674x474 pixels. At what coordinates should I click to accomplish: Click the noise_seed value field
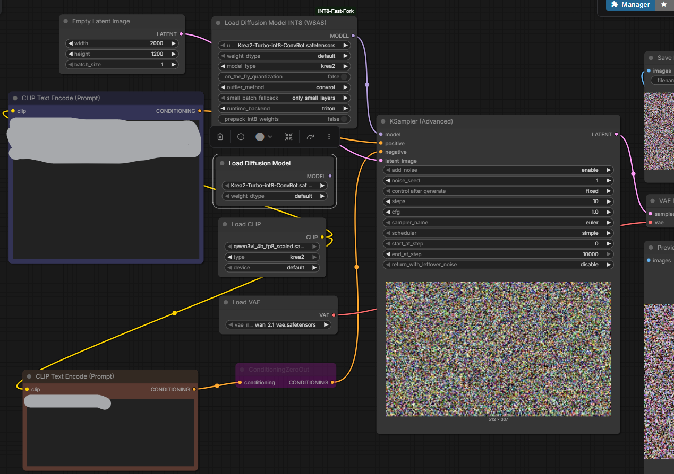point(498,181)
